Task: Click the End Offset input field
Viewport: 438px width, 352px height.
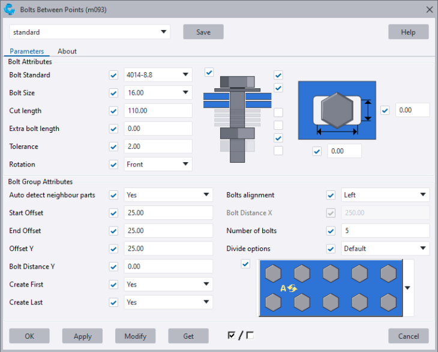Action: 169,231
